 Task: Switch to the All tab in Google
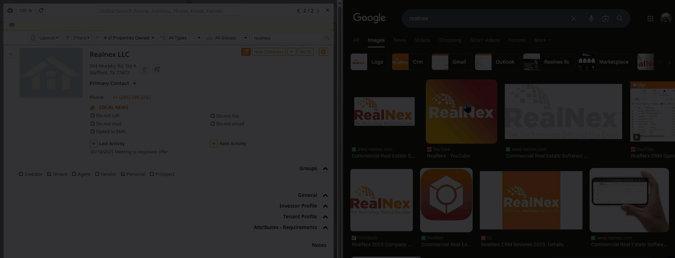pyautogui.click(x=356, y=40)
